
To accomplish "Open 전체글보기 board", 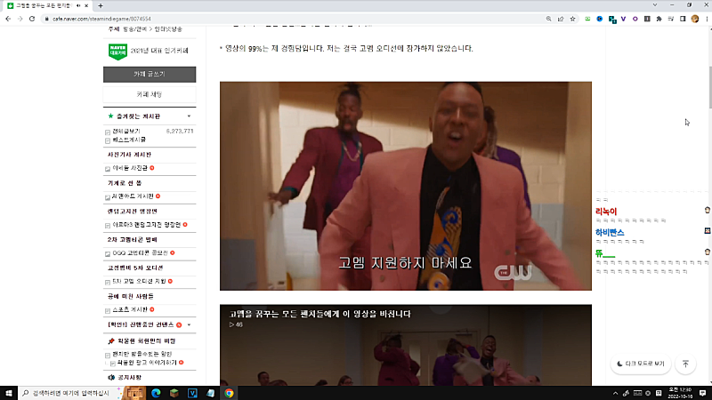I will coord(125,131).
